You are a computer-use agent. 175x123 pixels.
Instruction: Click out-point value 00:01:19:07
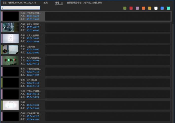pos(33,19)
